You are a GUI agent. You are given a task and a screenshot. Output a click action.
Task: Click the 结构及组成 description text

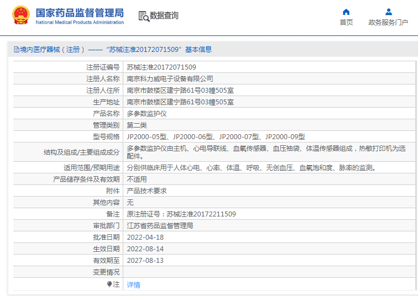click(x=266, y=152)
